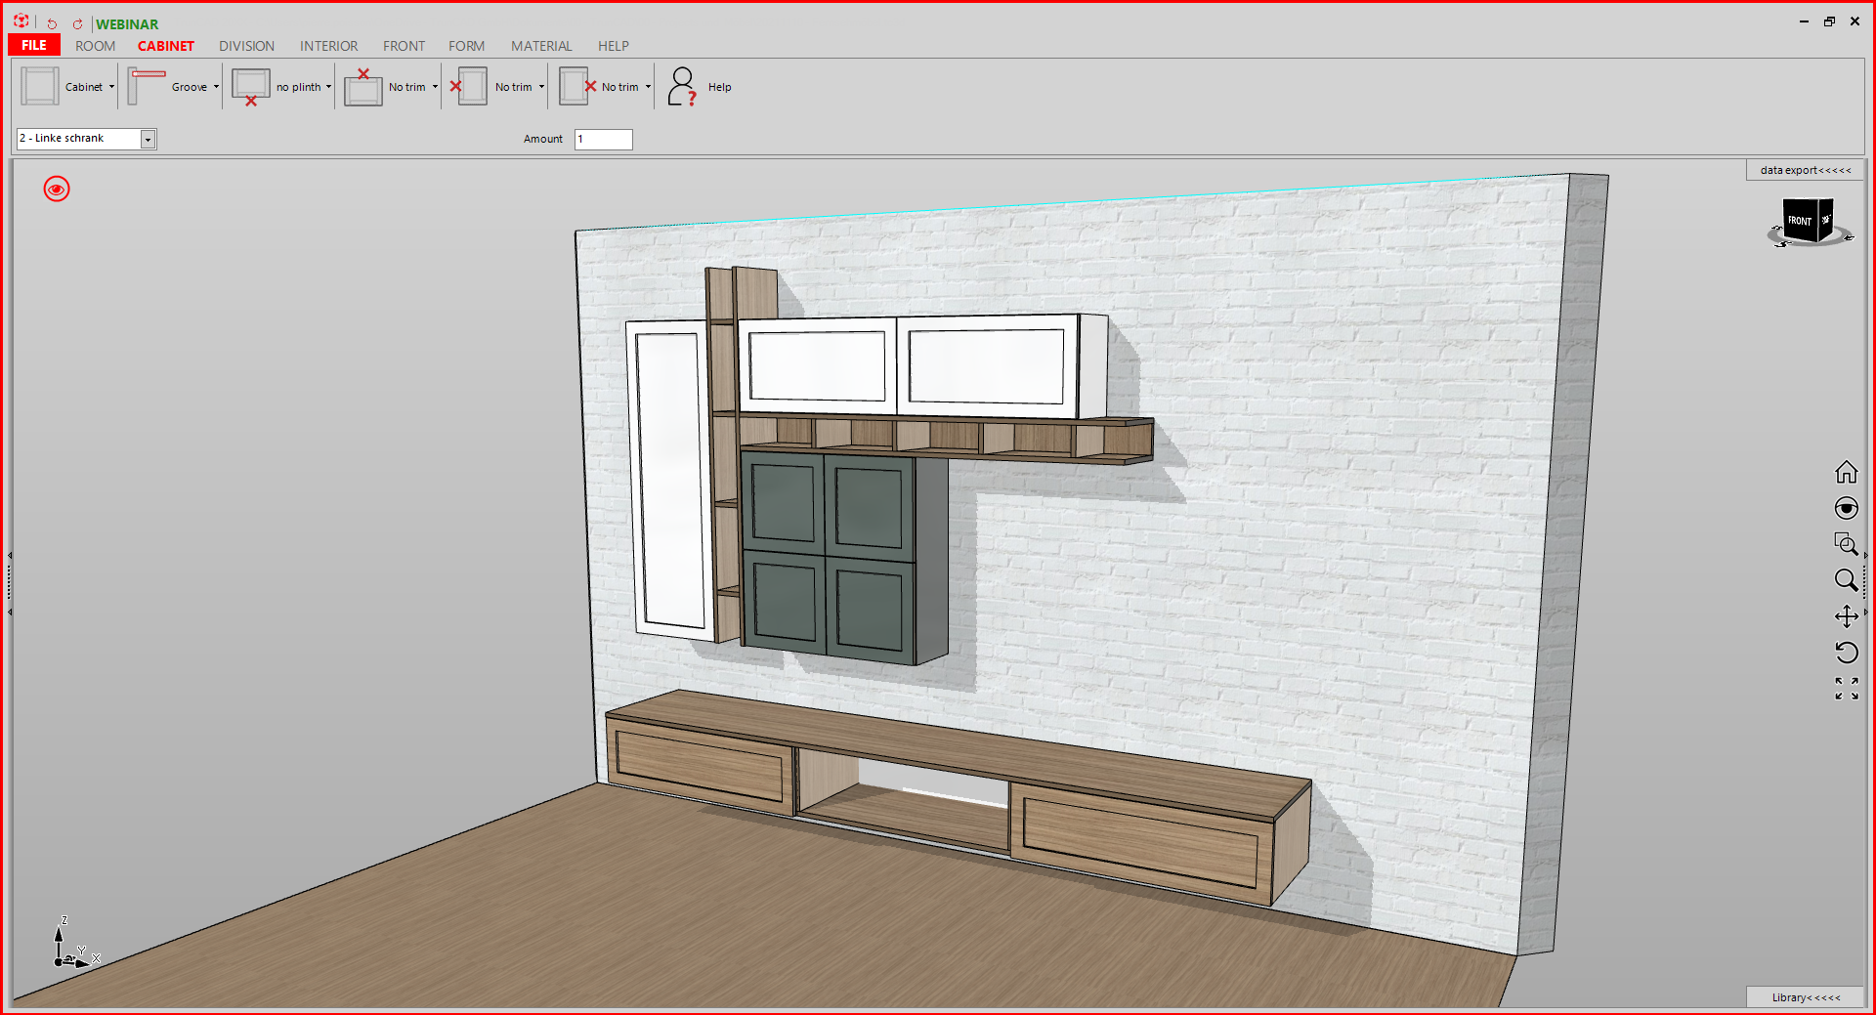Click the Help person icon
Image resolution: width=1876 pixels, height=1015 pixels.
682,86
